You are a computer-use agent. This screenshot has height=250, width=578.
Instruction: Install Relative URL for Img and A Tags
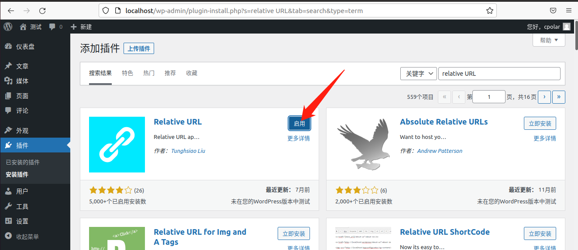(294, 233)
